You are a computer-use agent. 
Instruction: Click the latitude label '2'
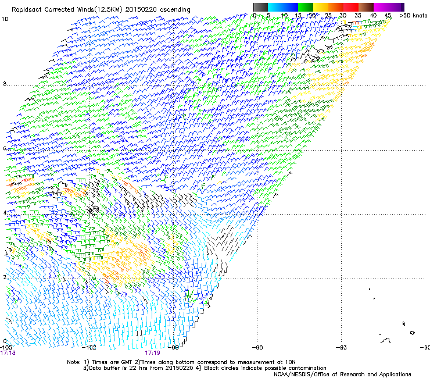click(x=5, y=277)
